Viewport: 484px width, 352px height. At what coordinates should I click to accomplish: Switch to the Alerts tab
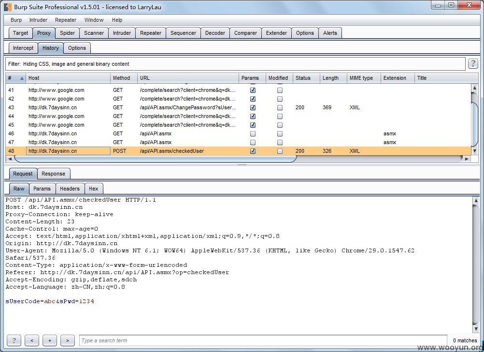tap(330, 33)
